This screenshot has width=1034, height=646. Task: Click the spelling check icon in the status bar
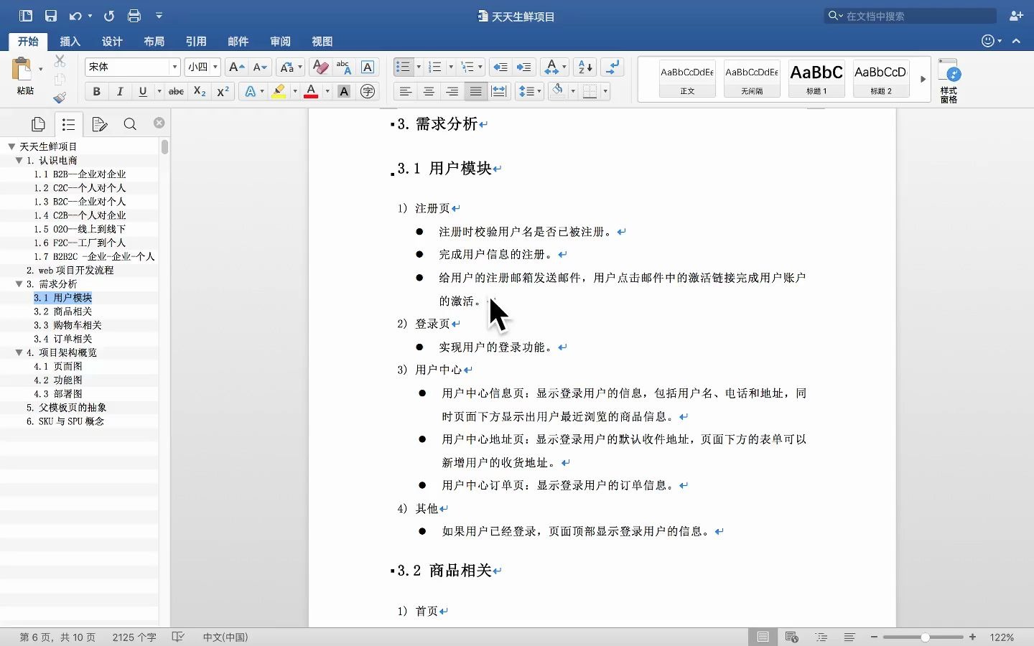tap(178, 637)
